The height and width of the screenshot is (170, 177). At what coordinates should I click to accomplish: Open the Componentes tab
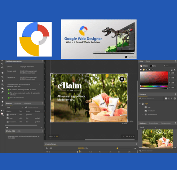166,123
